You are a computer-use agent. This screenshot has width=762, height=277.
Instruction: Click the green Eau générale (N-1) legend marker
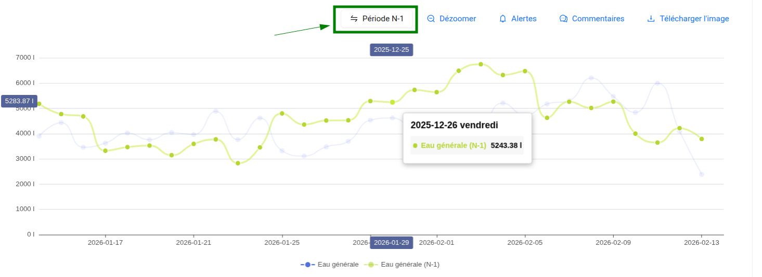tap(371, 265)
